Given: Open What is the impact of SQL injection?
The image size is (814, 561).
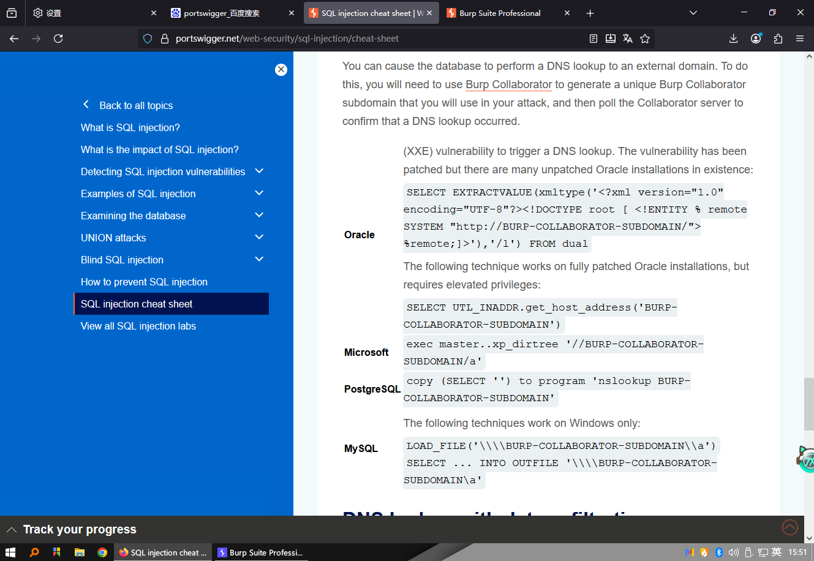Looking at the screenshot, I should pyautogui.click(x=160, y=149).
